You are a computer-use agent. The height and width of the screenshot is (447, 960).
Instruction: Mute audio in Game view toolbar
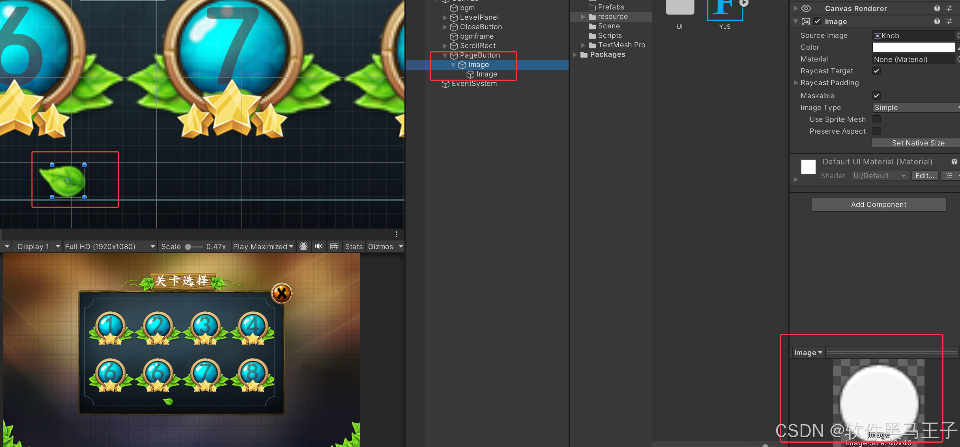[x=319, y=246]
